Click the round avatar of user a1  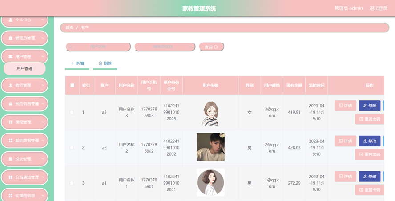pos(210,182)
